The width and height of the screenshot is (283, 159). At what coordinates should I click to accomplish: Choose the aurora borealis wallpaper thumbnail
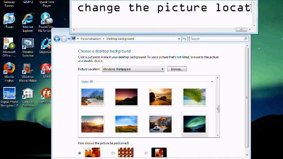[195, 124]
